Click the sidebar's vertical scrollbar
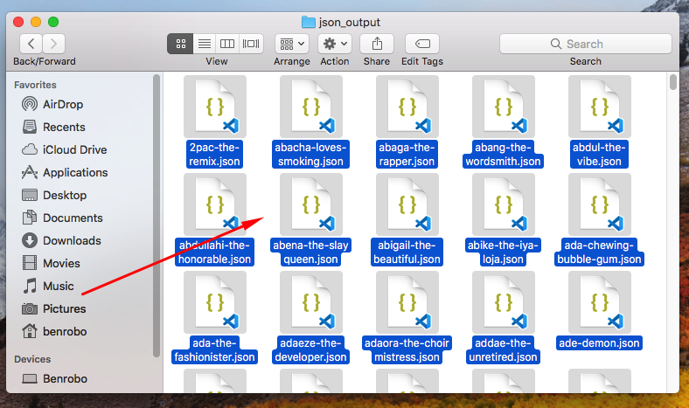This screenshot has width=689, height=408. tap(156, 215)
